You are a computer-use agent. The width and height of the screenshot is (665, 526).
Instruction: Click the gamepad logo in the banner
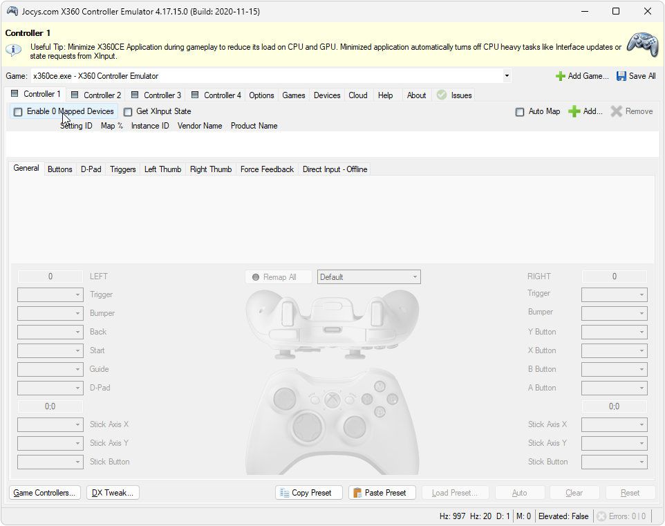643,44
